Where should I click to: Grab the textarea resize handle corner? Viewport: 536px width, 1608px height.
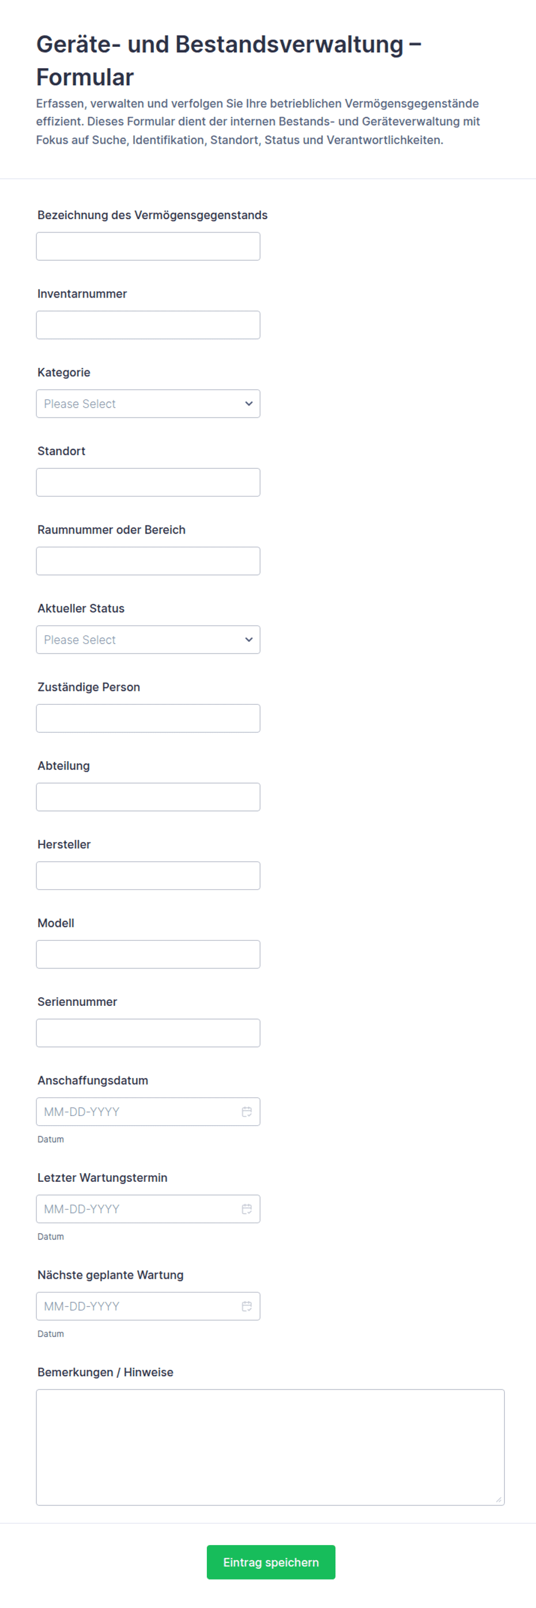(x=499, y=1500)
